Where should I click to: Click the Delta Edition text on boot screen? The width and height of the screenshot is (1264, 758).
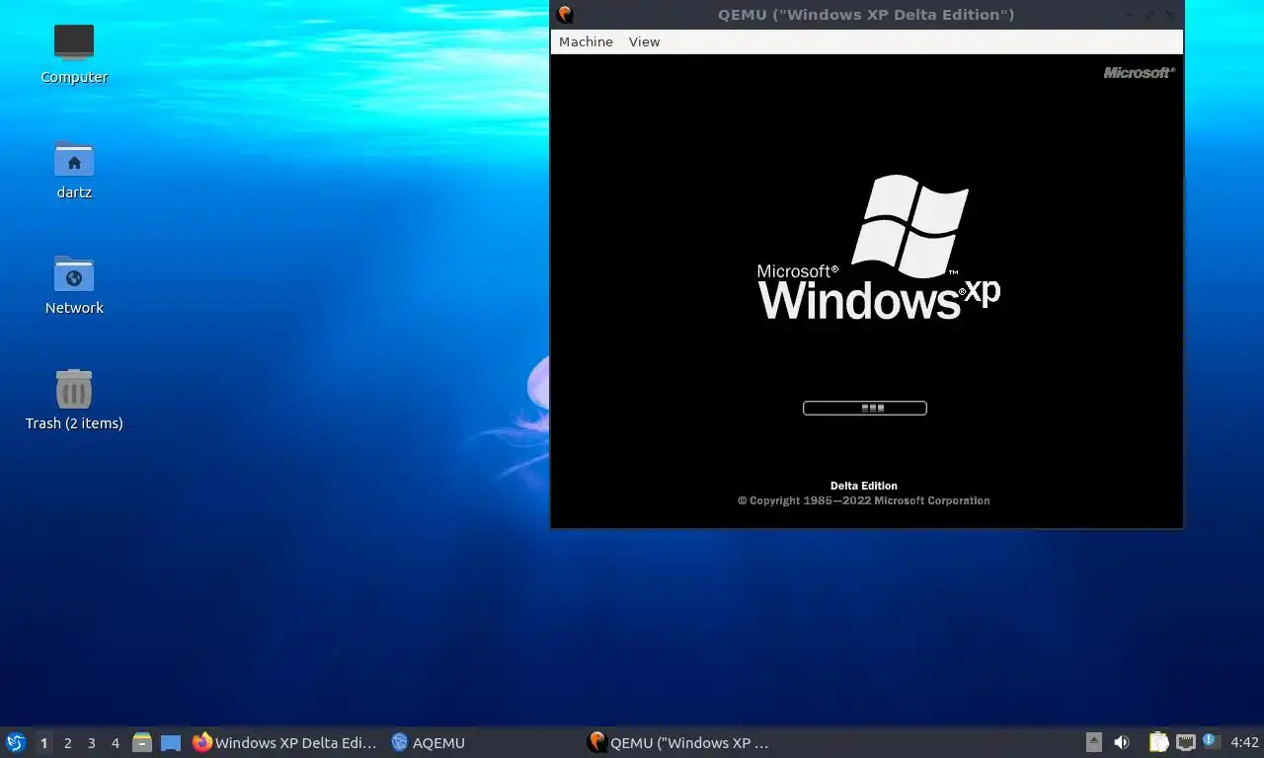[x=864, y=486]
